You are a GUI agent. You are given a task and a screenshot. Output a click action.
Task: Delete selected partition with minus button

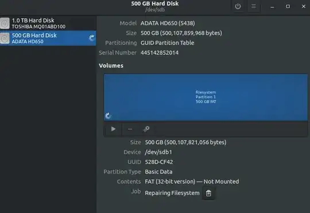[x=130, y=129]
